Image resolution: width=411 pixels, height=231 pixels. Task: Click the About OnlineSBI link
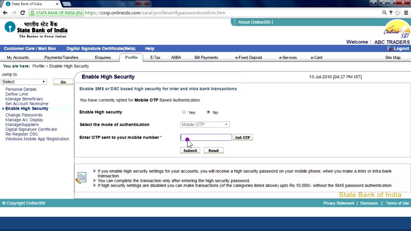(254, 22)
